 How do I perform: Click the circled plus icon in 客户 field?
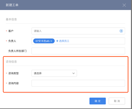(121, 31)
